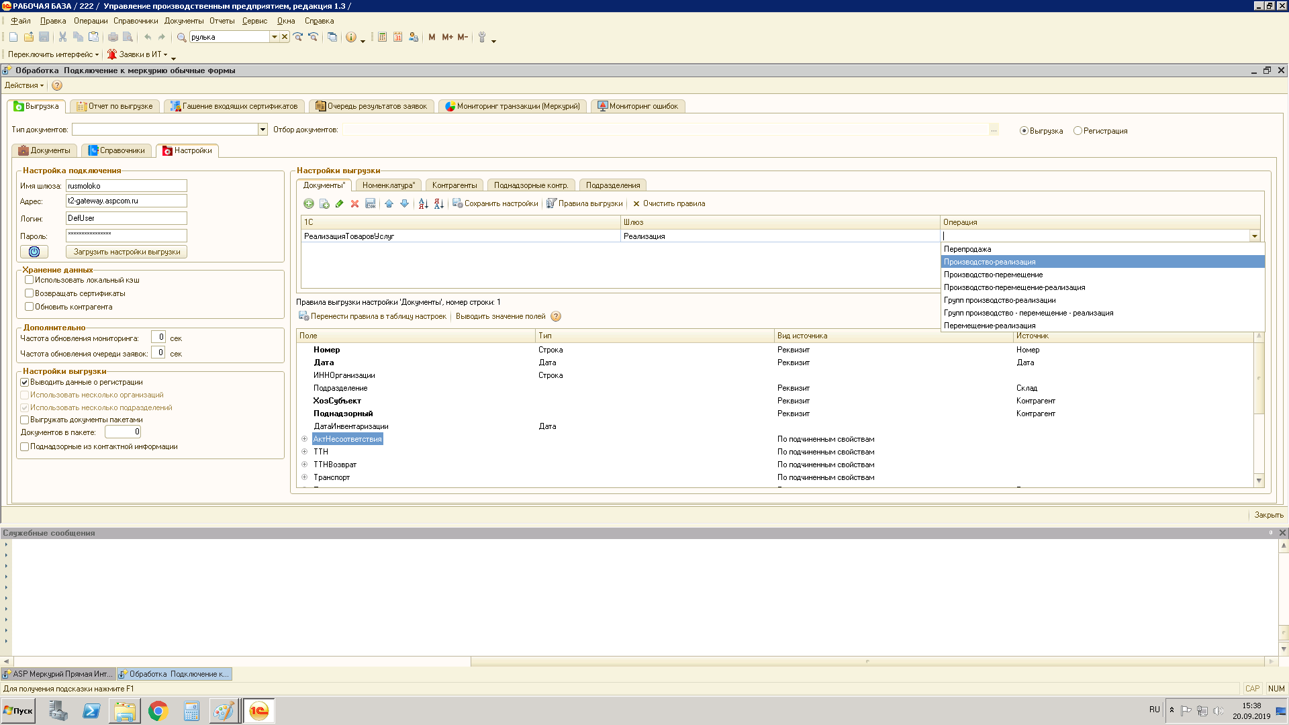The width and height of the screenshot is (1289, 725).
Task: Click the rules table vertical scrollbar down arrow
Action: [1259, 481]
